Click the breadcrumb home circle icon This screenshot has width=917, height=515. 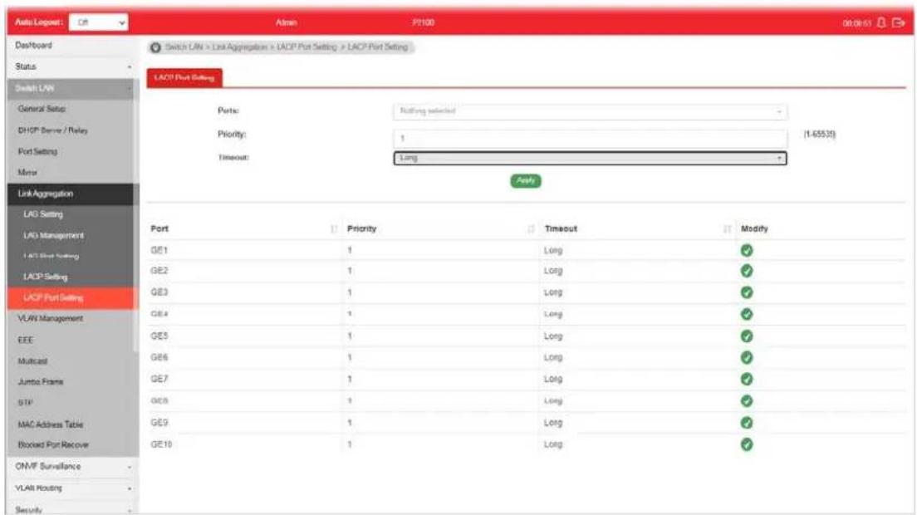pyautogui.click(x=155, y=47)
